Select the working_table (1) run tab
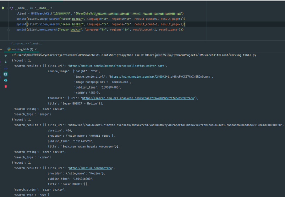Image resolution: width=285 pixels, height=197 pixels. coord(22,49)
